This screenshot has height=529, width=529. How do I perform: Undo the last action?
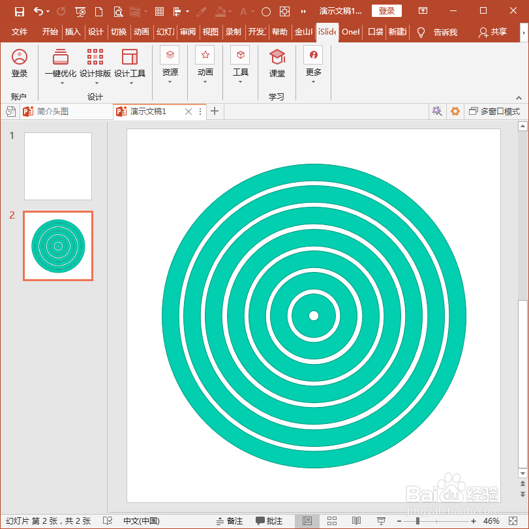pos(38,12)
